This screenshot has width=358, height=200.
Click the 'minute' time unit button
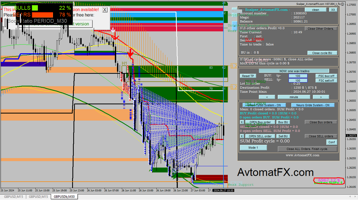tap(294, 97)
